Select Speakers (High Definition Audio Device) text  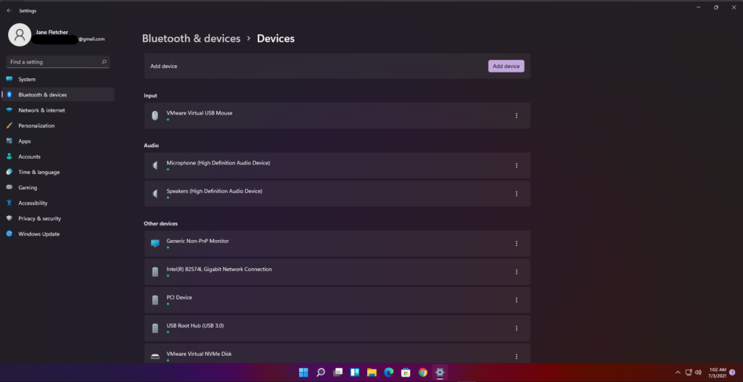(x=214, y=191)
